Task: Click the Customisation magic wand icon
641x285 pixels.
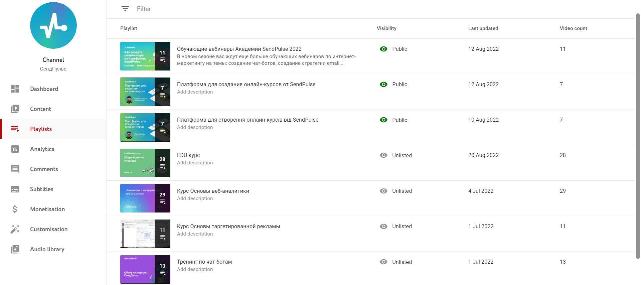Action: click(15, 229)
